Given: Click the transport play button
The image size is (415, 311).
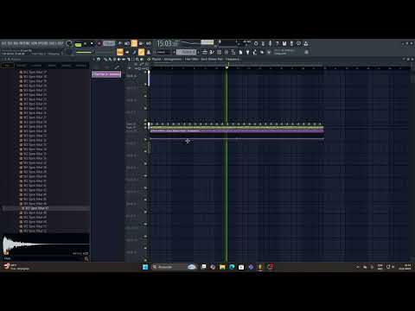Looking at the screenshot, I should pos(85,43).
